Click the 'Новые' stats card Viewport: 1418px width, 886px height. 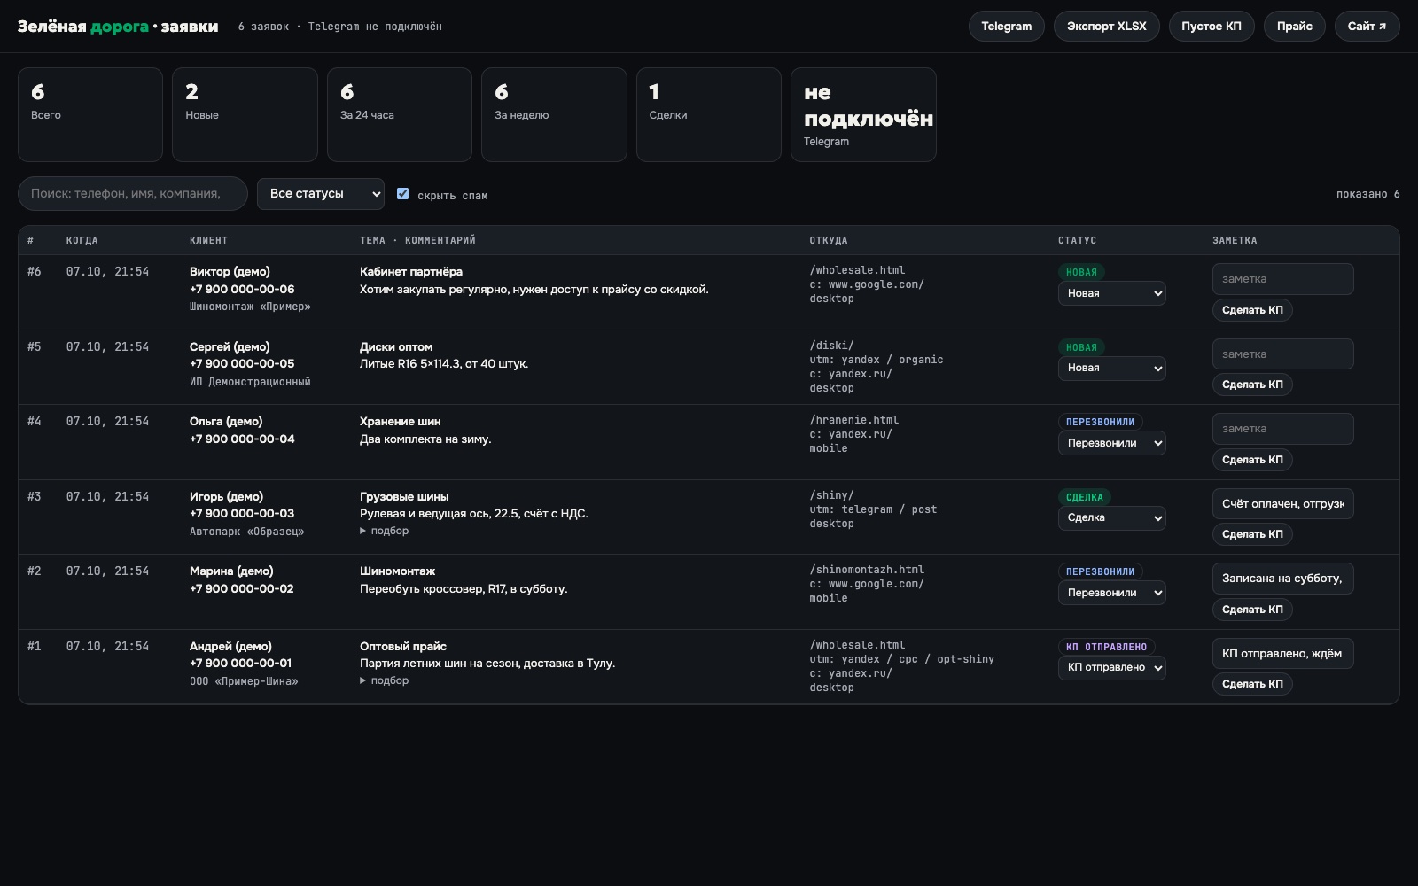click(x=245, y=114)
